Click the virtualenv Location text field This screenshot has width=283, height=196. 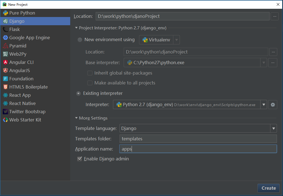[x=196, y=52]
